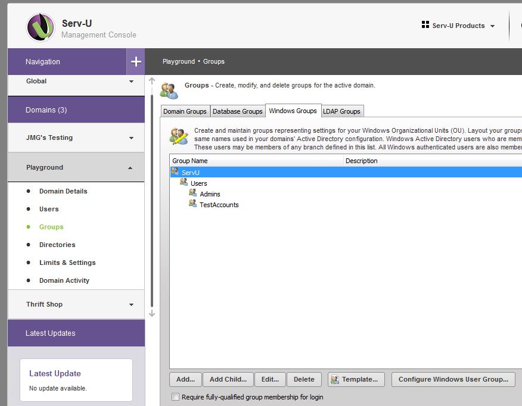
Task: Click the Users group row icon
Action: tap(184, 182)
